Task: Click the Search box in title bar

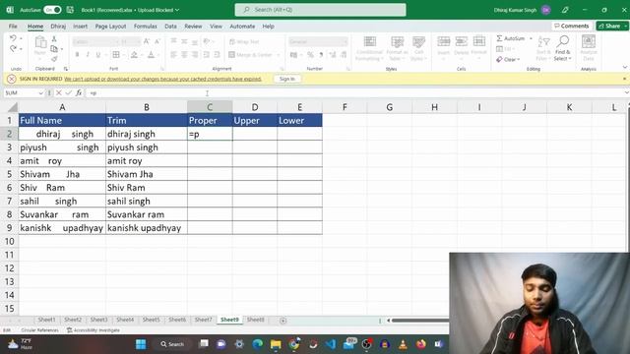Action: pyautogui.click(x=320, y=10)
